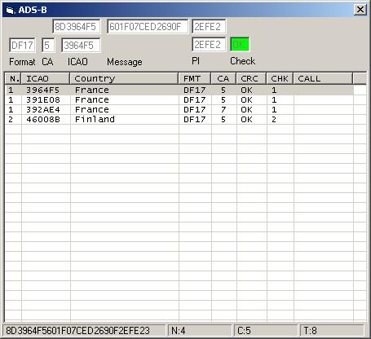Select the row with ICAO 391E08
371x339 pixels.
coord(179,100)
